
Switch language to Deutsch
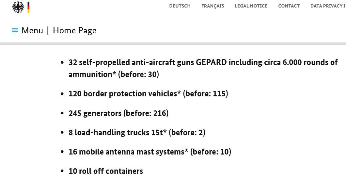click(x=180, y=6)
